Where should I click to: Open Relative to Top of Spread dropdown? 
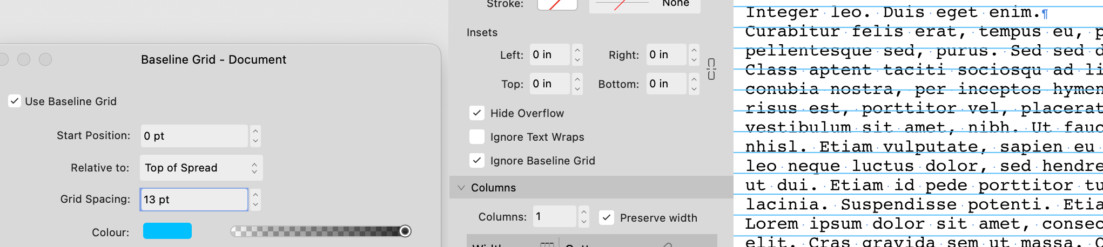pyautogui.click(x=201, y=168)
